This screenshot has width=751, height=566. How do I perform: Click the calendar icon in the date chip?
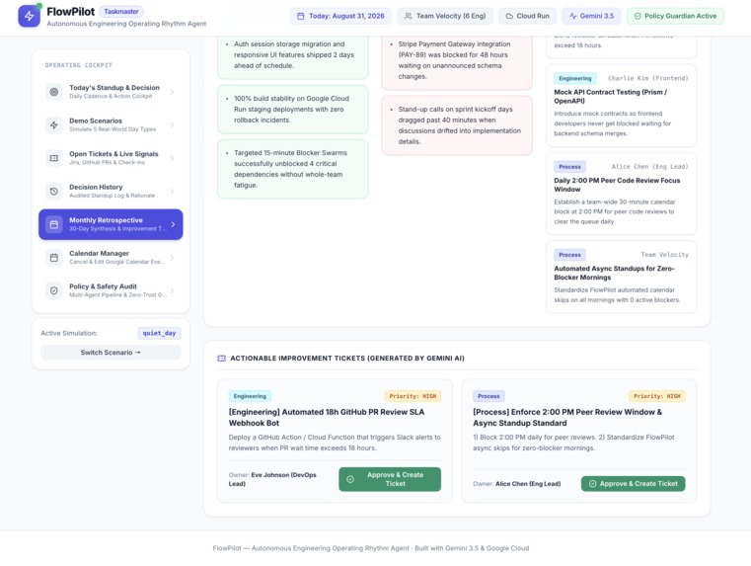[300, 16]
